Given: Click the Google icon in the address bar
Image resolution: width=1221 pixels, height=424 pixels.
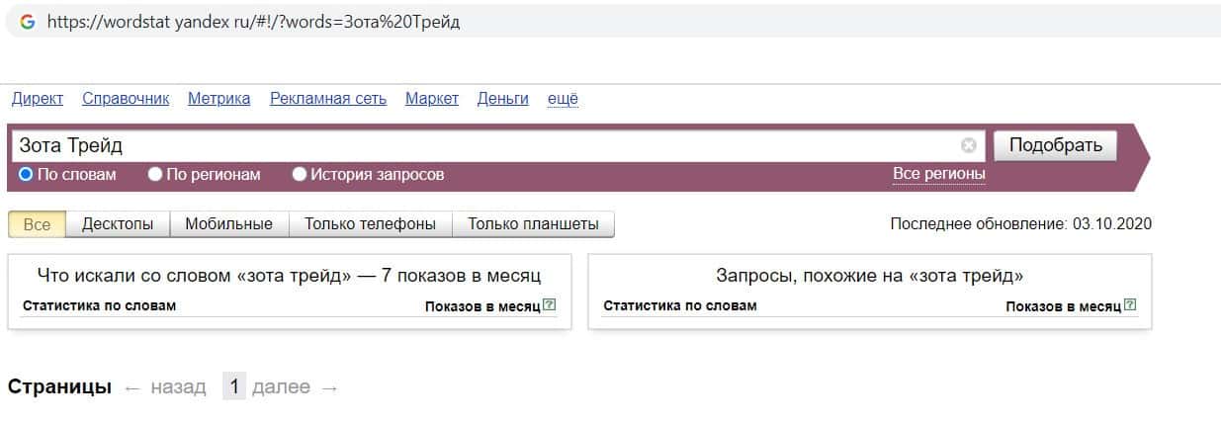Looking at the screenshot, I should [x=27, y=22].
